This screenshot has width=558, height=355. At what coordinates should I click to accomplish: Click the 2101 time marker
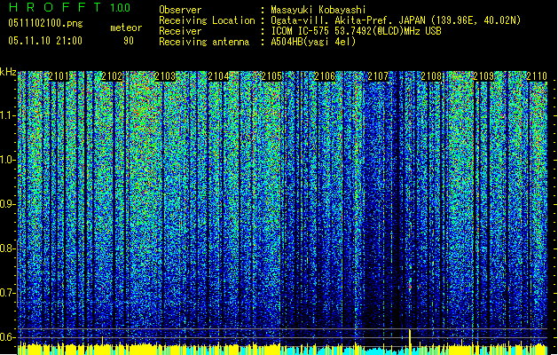pos(59,77)
